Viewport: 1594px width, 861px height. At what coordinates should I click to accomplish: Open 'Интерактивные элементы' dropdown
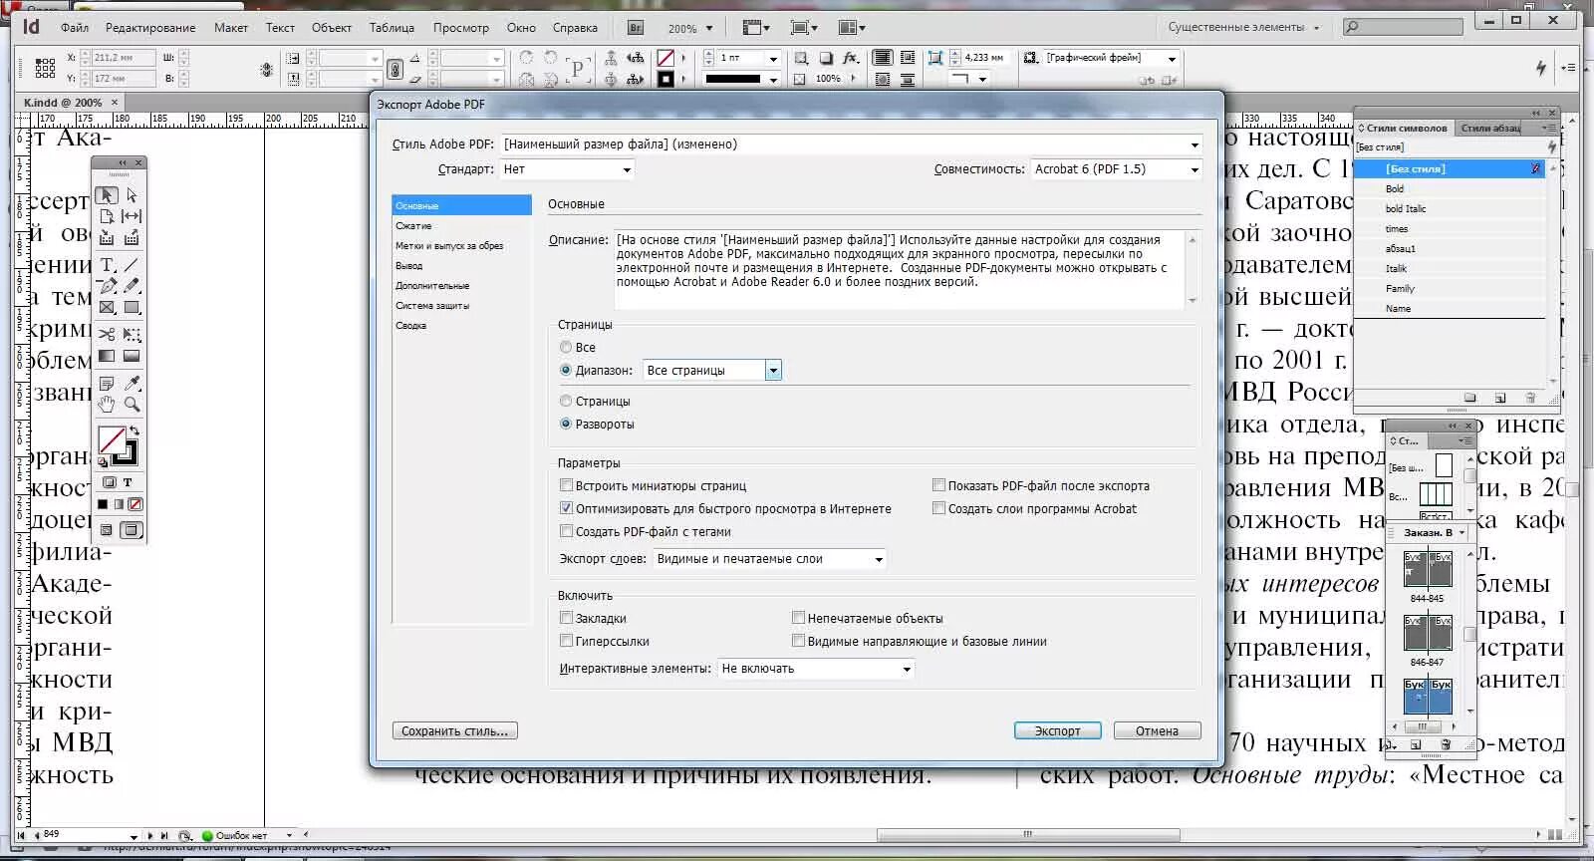point(816,669)
